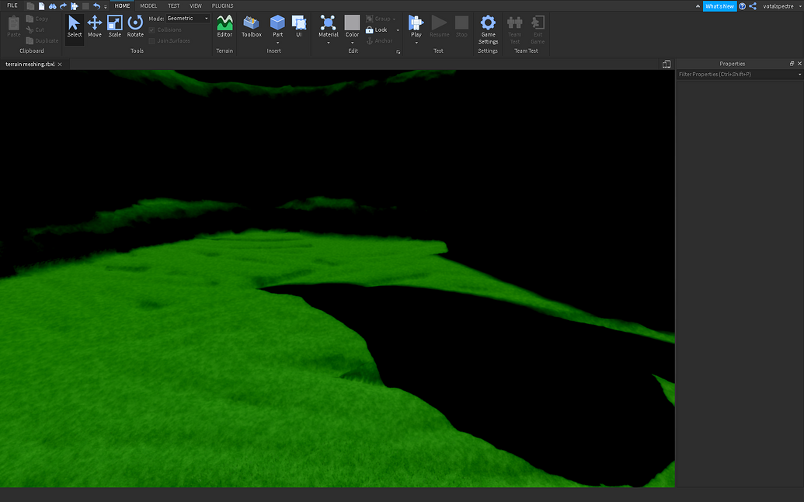Screen dimensions: 804x502
Task: Click the binoculars find icon
Action: coord(52,6)
